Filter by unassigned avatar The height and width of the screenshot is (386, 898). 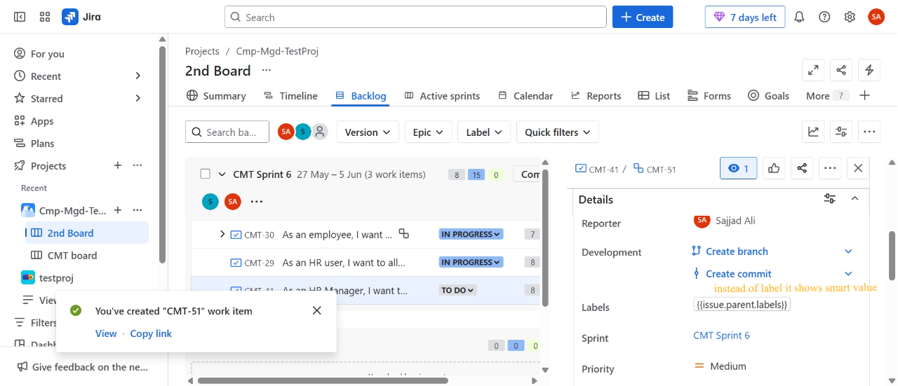[x=320, y=132]
